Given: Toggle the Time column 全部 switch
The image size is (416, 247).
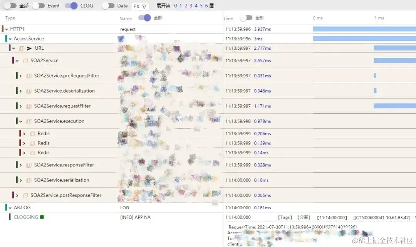Looking at the screenshot, I should [246, 18].
